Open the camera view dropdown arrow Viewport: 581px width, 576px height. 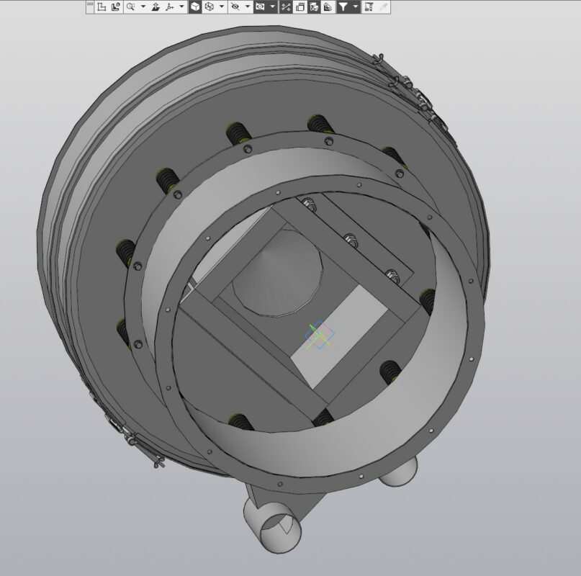click(273, 6)
